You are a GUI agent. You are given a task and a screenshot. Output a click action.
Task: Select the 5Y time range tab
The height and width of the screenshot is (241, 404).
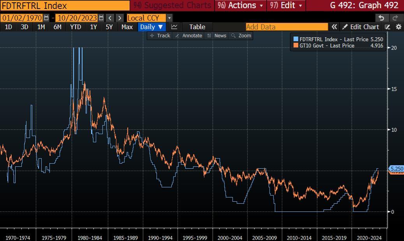click(x=109, y=27)
